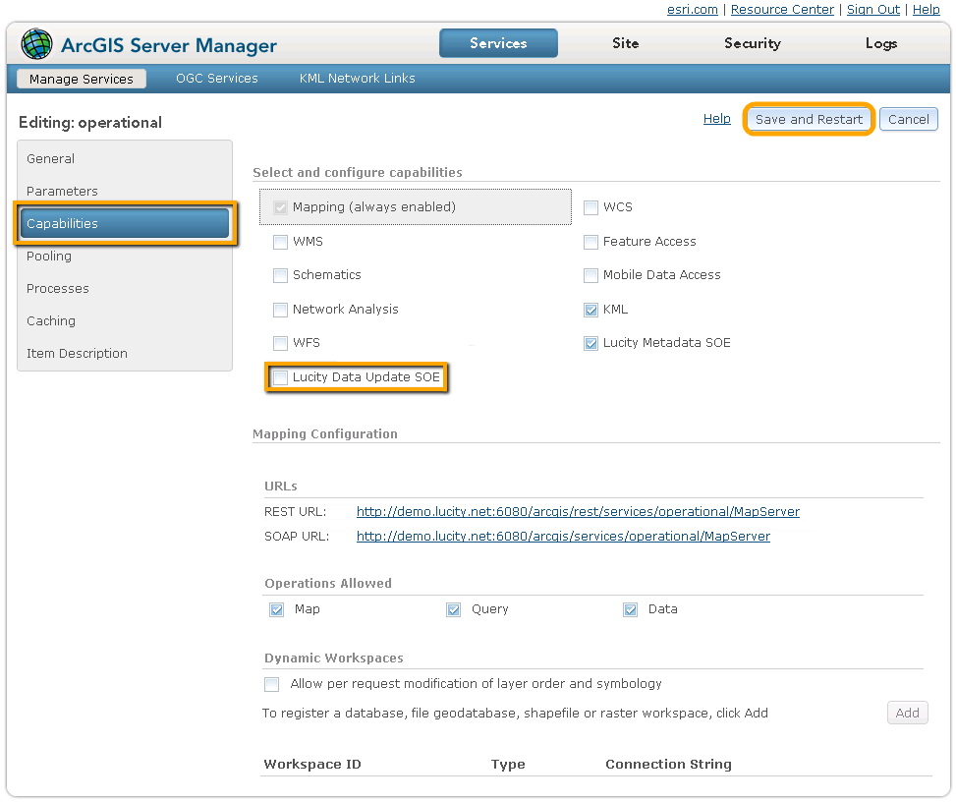The image size is (956, 802).
Task: Uncheck the Map operation allowed
Action: tap(277, 610)
